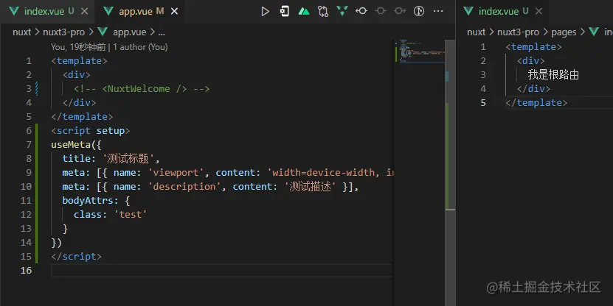
Task: Click 'bodyAttrs: {' on line 11
Action: pyautogui.click(x=96, y=200)
